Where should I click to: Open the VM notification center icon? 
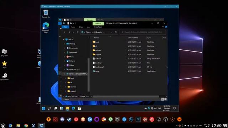pyautogui.click(x=174, y=108)
